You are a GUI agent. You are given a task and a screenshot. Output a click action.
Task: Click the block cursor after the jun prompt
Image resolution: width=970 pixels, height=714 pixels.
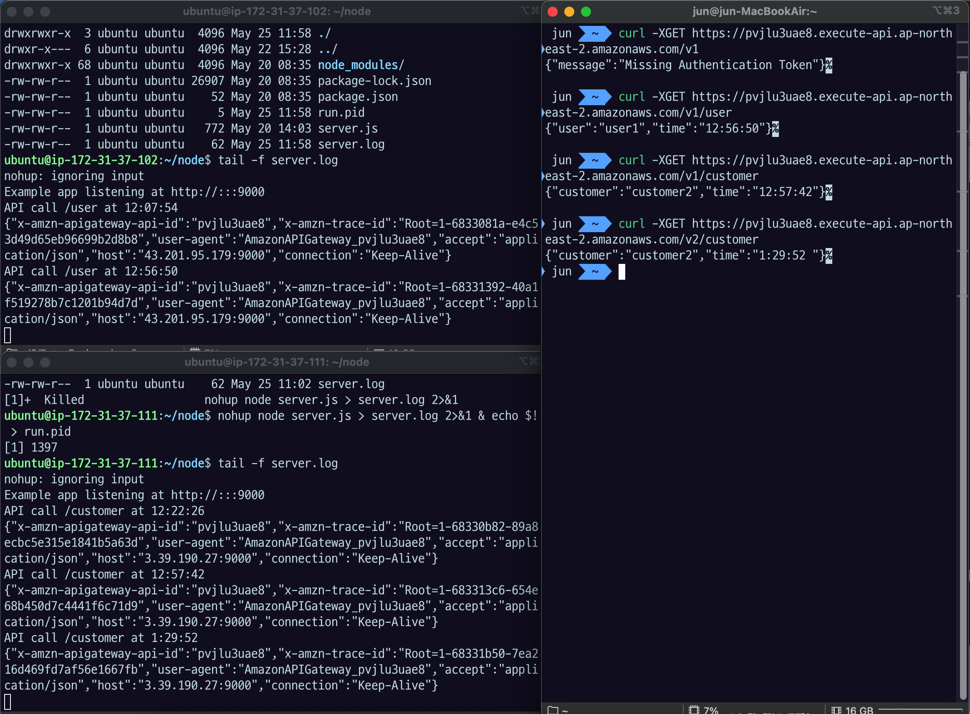pyautogui.click(x=622, y=272)
